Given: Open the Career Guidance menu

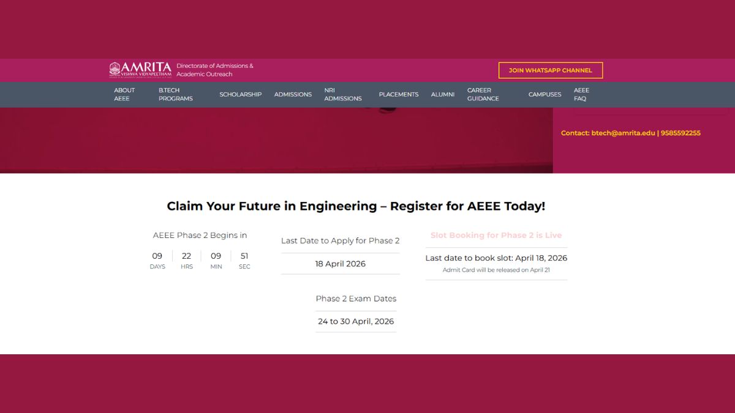Looking at the screenshot, I should [x=483, y=94].
